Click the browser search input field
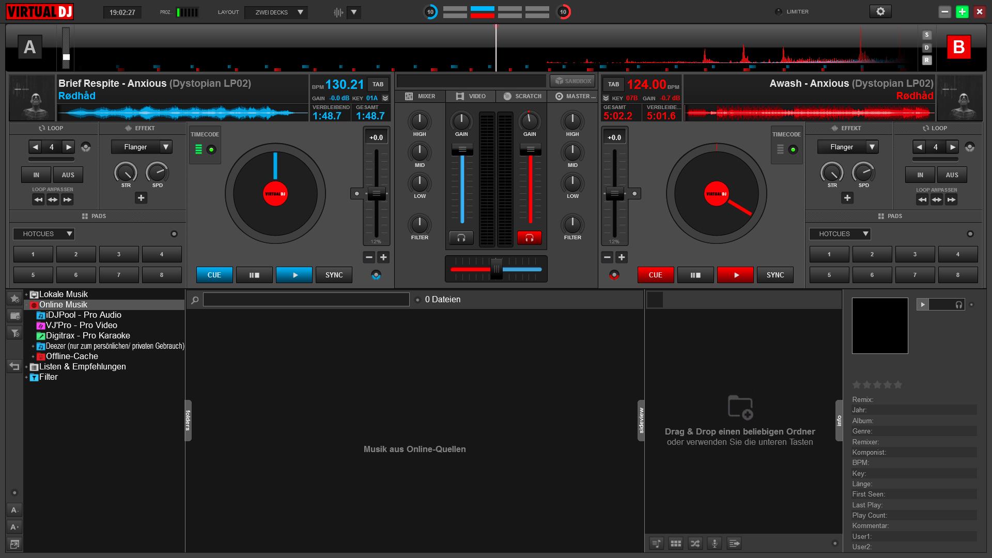The image size is (992, 558). 306,300
